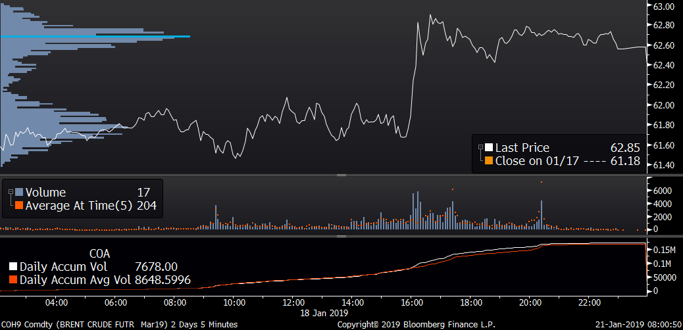The height and width of the screenshot is (330, 683).
Task: Click the 18 Jan 2019 date label
Action: coord(324,313)
